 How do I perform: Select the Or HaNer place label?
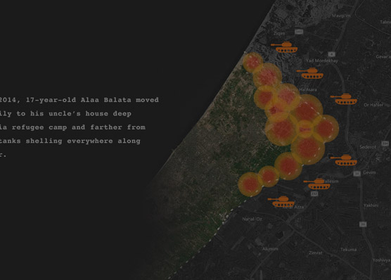point(373,105)
